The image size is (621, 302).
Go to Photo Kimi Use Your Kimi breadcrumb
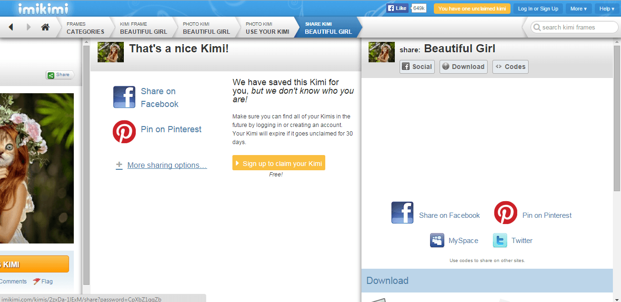pos(267,28)
